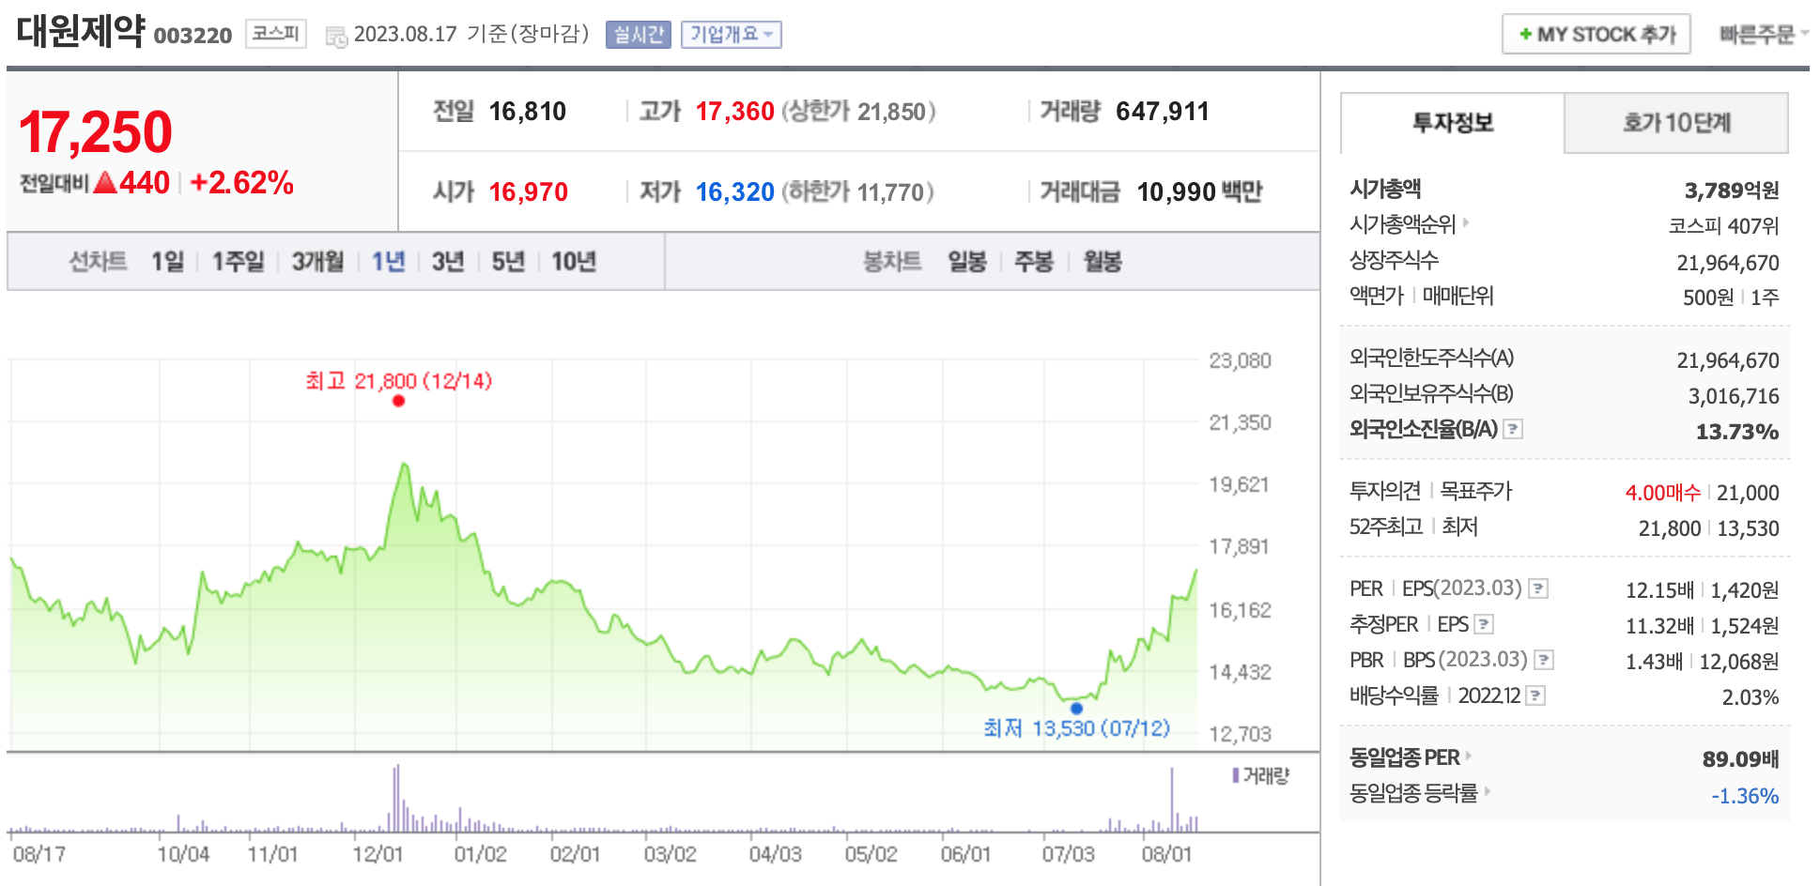Switch to the 호가10단계 tab
The height and width of the screenshot is (886, 1820).
(x=1676, y=123)
